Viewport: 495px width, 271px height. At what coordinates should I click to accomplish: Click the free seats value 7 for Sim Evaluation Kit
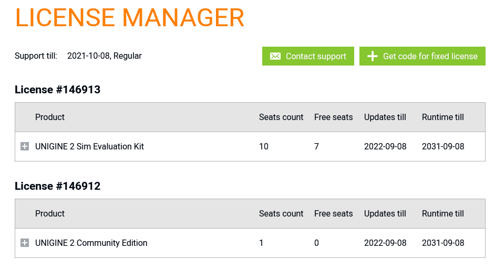point(317,146)
